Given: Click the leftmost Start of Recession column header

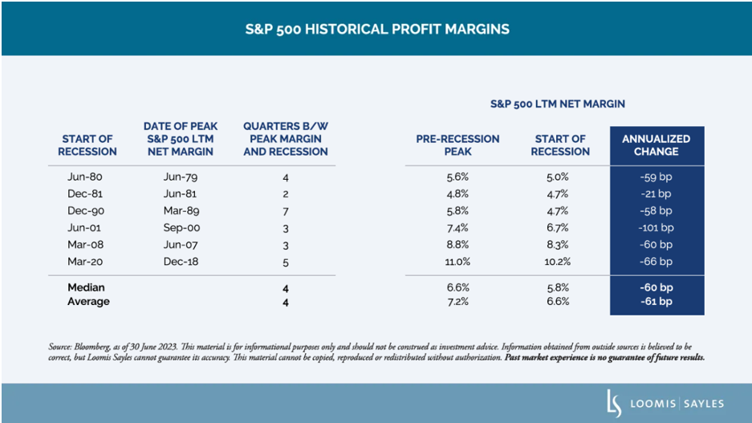Looking at the screenshot, I should [87, 145].
